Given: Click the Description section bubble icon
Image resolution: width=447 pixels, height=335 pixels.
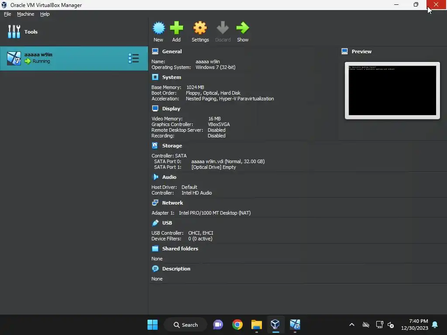Looking at the screenshot, I should coord(155,269).
